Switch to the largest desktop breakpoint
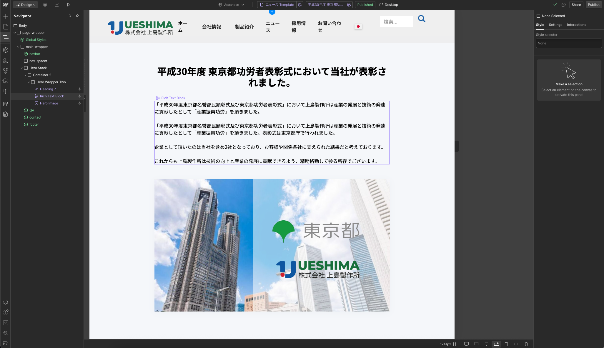Image resolution: width=604 pixels, height=348 pixels. 466,344
